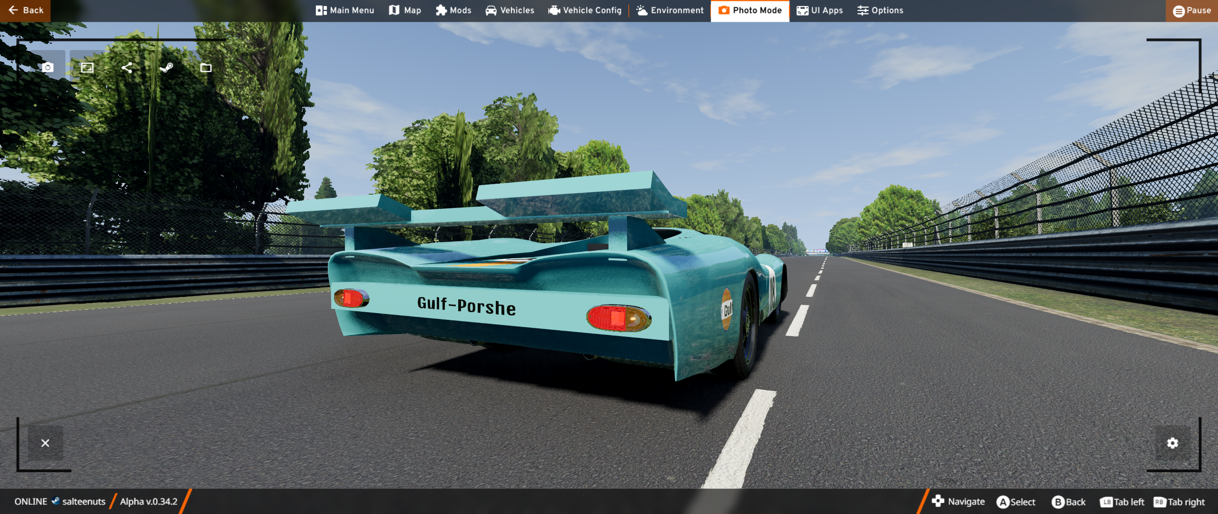Screen dimensions: 1218x514
Task: Click the ONLINE status text
Action: tap(31, 502)
